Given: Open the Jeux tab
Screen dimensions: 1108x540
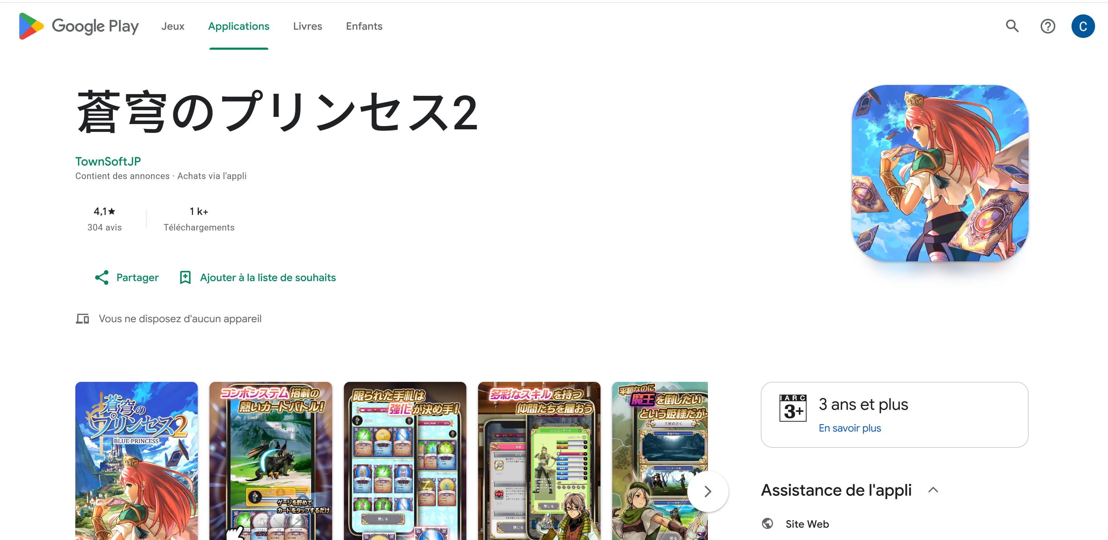Looking at the screenshot, I should coord(172,26).
